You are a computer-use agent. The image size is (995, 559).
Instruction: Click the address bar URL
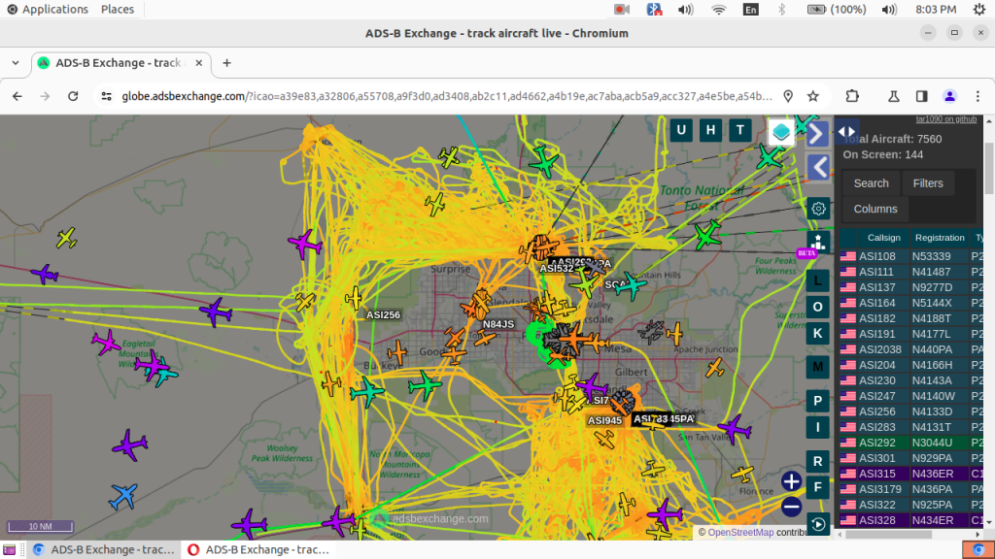447,96
